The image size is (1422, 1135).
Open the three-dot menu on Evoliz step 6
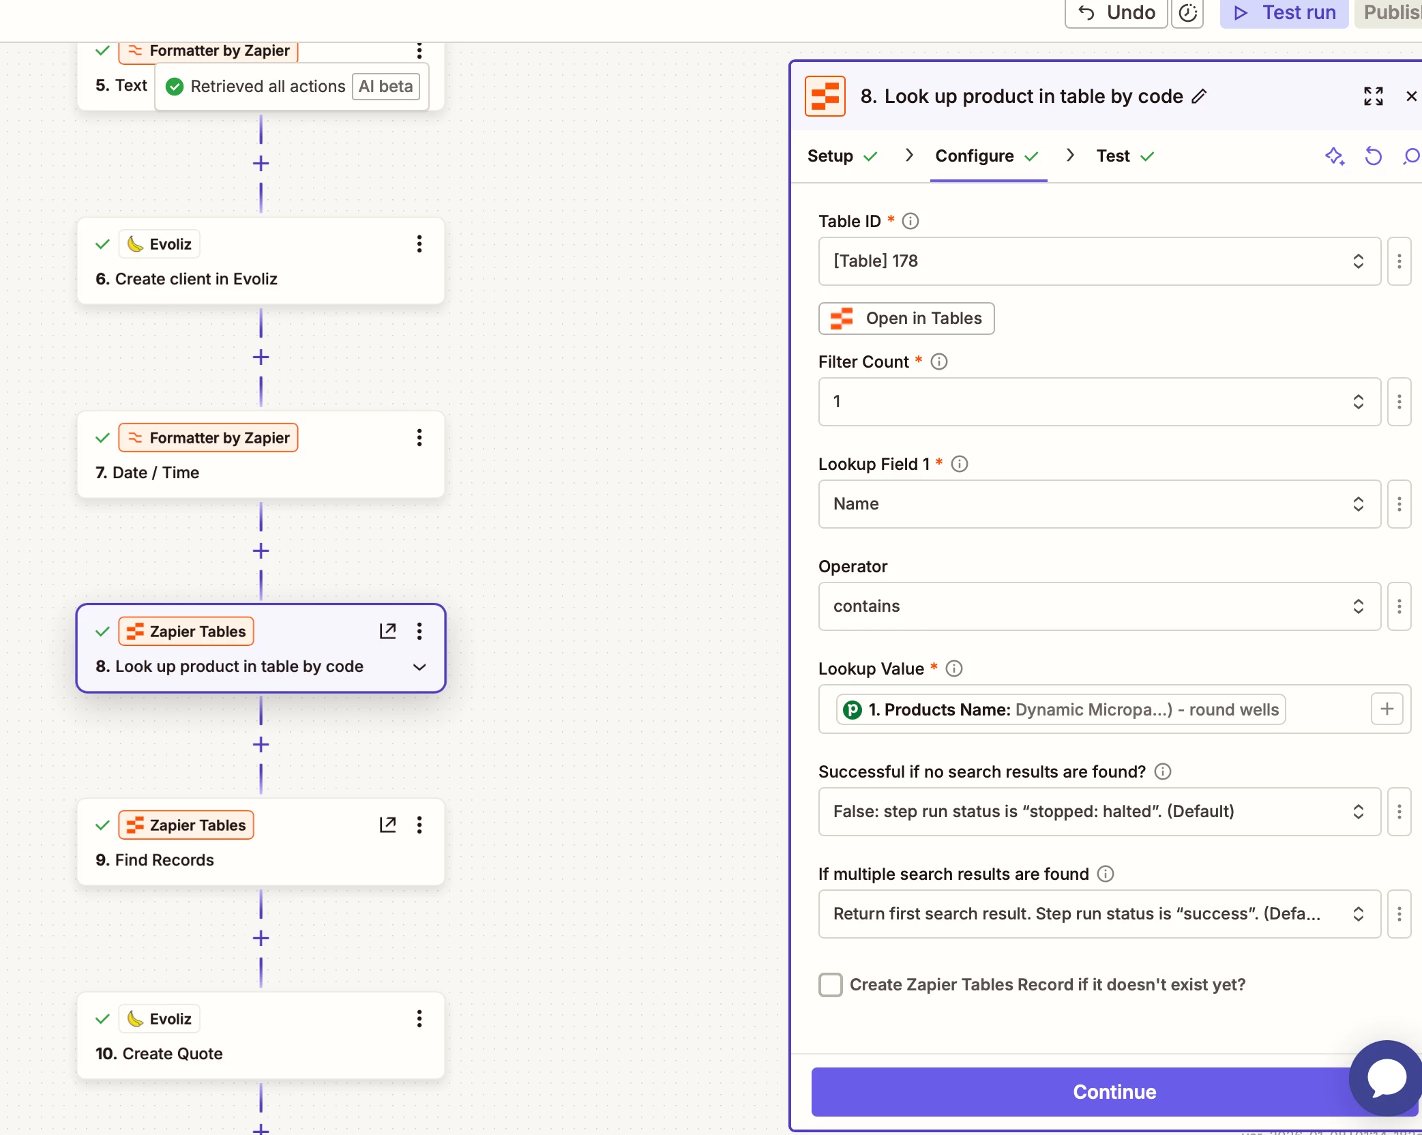click(419, 244)
